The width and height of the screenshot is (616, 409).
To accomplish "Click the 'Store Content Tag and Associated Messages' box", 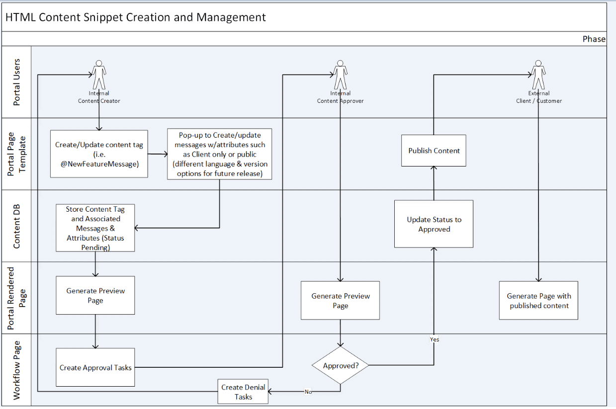I will coord(95,228).
